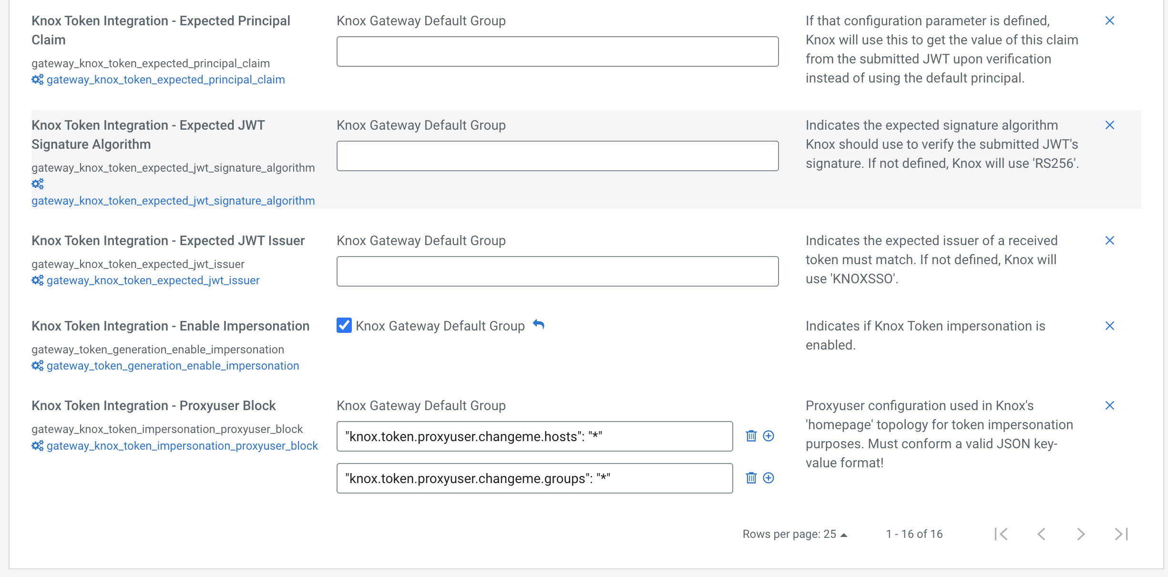1168x577 pixels.
Task: Click Expected JWT Issuer input field
Action: pyautogui.click(x=557, y=271)
